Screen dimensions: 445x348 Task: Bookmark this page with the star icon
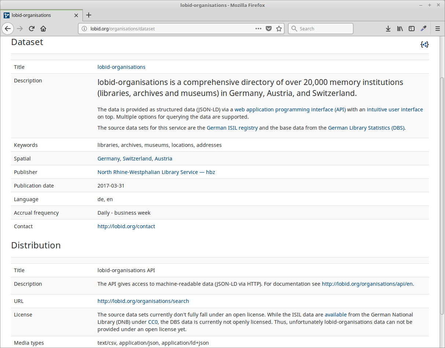pos(279,29)
